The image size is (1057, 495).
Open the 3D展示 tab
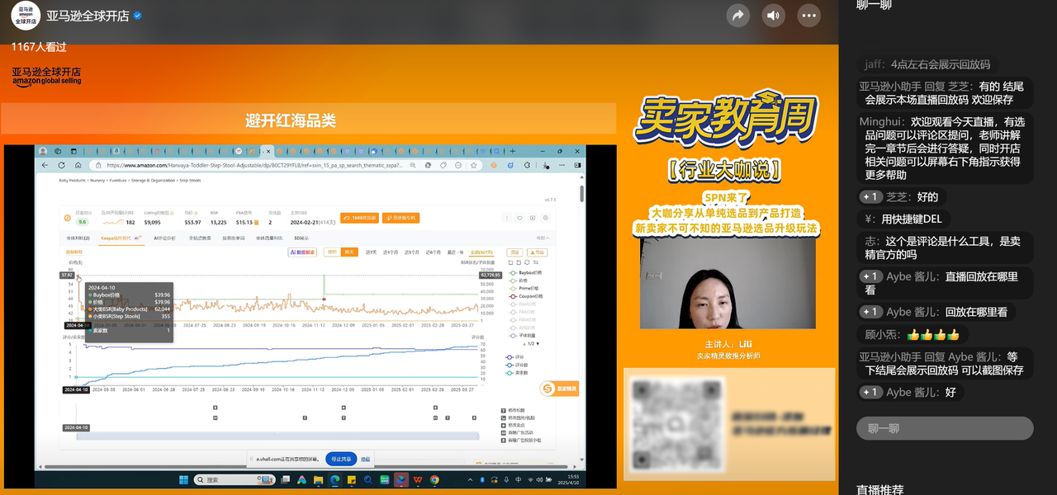pos(301,238)
